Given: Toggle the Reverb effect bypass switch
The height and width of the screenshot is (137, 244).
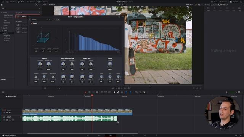Looking at the screenshot, I should [x=32, y=23].
